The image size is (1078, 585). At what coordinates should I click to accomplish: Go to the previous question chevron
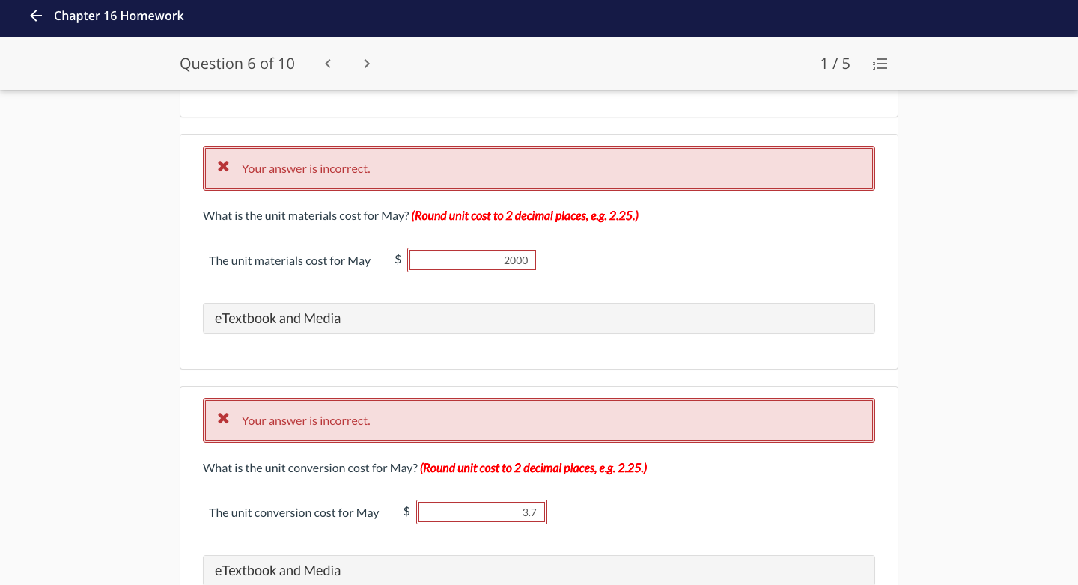(328, 64)
